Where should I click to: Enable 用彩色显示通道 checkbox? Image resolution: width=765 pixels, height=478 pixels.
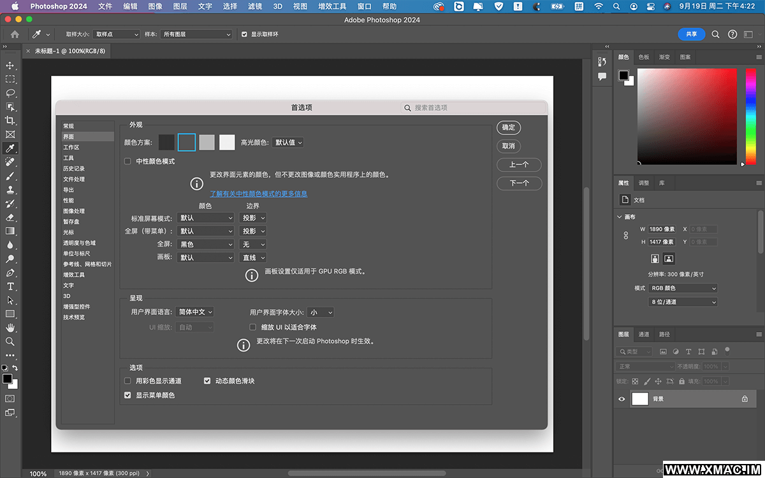click(x=127, y=380)
